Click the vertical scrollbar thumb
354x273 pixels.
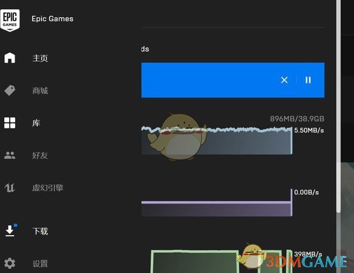click(x=338, y=106)
